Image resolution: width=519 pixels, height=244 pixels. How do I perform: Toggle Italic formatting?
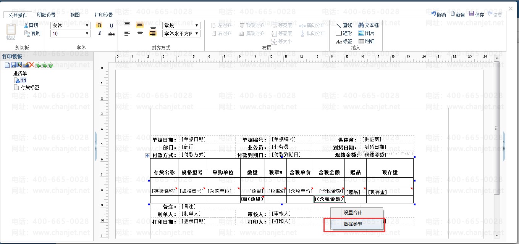click(99, 34)
